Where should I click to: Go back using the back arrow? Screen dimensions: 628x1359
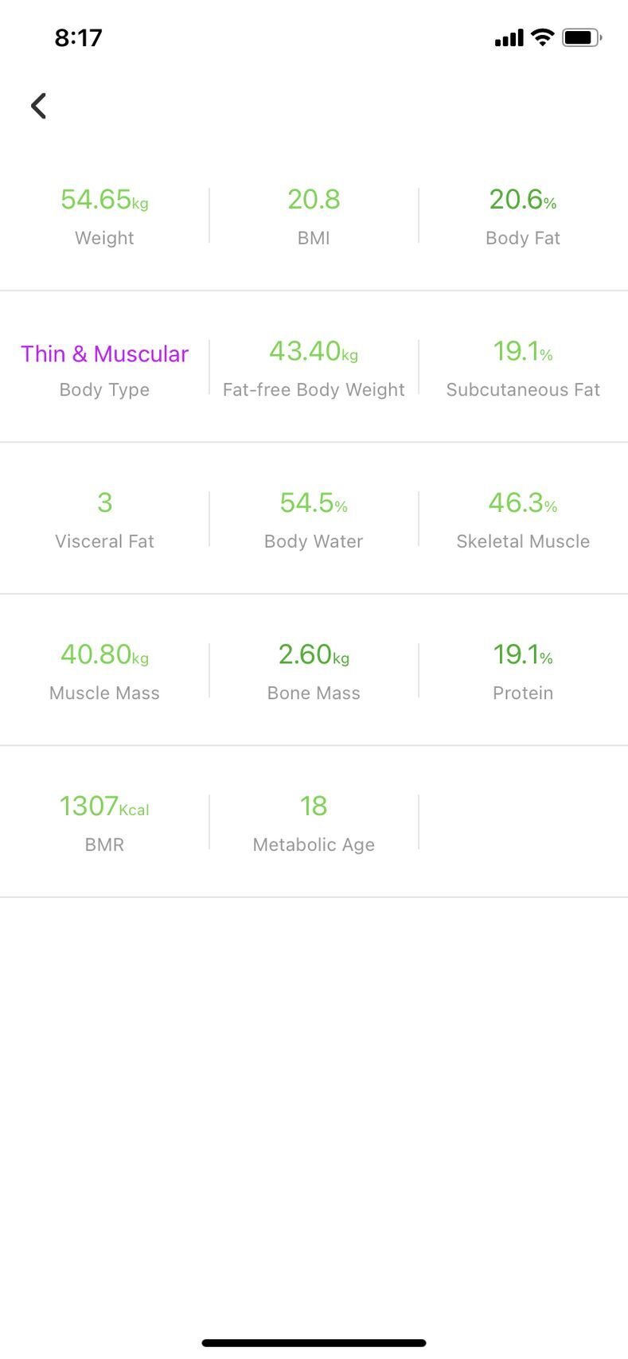38,106
